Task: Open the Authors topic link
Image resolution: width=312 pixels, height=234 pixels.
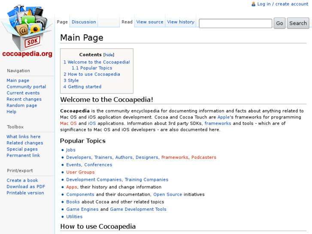Action: (124, 157)
